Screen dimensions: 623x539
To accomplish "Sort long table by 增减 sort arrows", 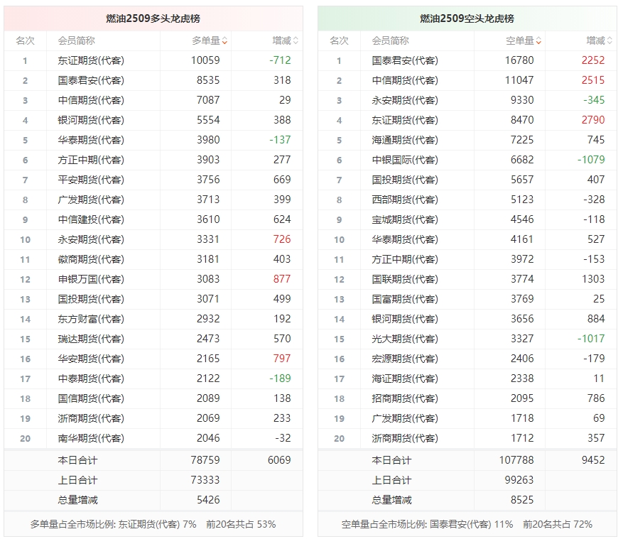I will 296,40.
